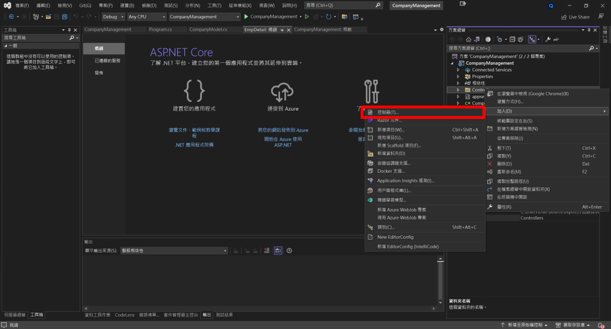Click the pending changes filter clock icon
Viewport: 611px width, 329px height.
tap(500, 39)
